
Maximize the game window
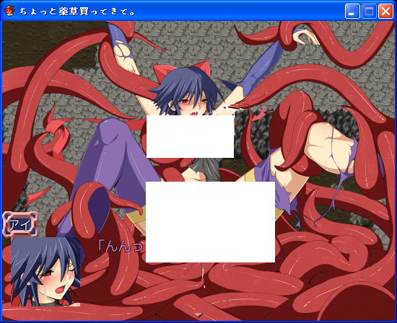tap(369, 12)
